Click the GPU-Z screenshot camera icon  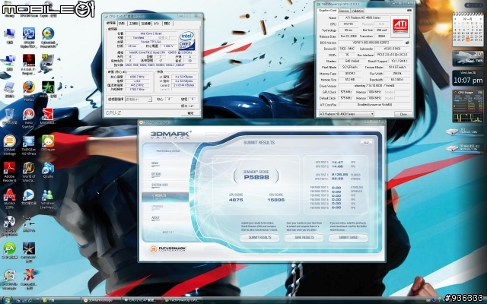coord(409,11)
